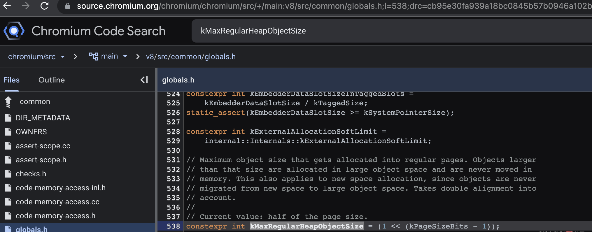Click kEmbedderDataSlotSize on line 525
Viewport: 592px width, 232px height.
252,103
